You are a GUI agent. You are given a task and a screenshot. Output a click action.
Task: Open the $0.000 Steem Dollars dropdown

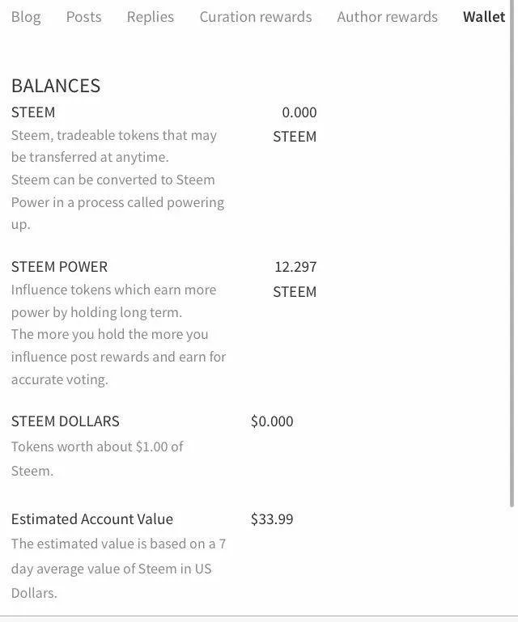(272, 421)
